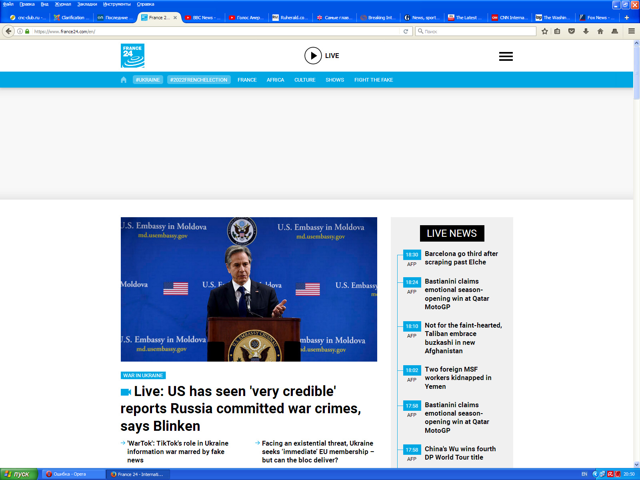The width and height of the screenshot is (640, 480).
Task: Click the hat-shaped toolbar icon
Action: (615, 31)
